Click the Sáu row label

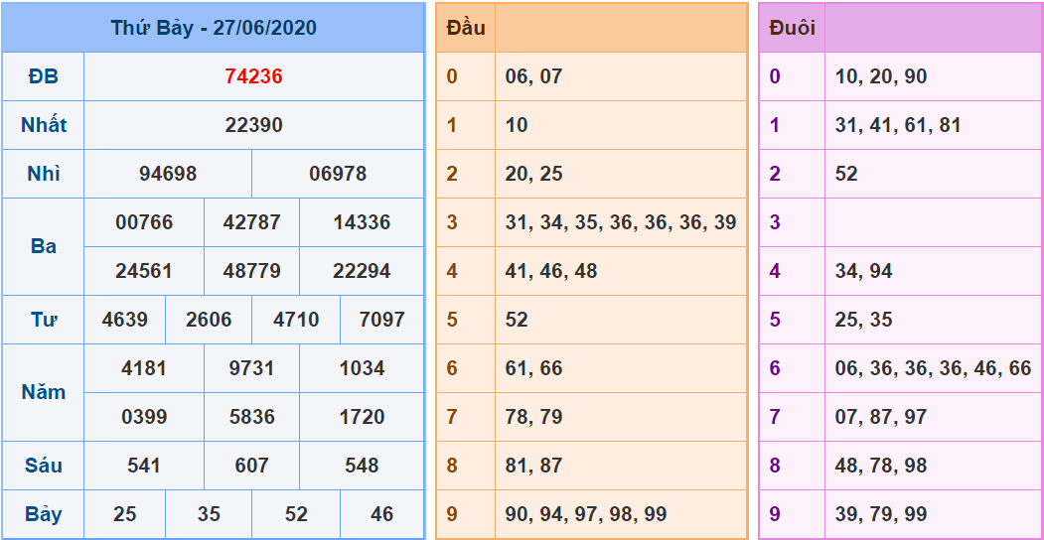(44, 466)
